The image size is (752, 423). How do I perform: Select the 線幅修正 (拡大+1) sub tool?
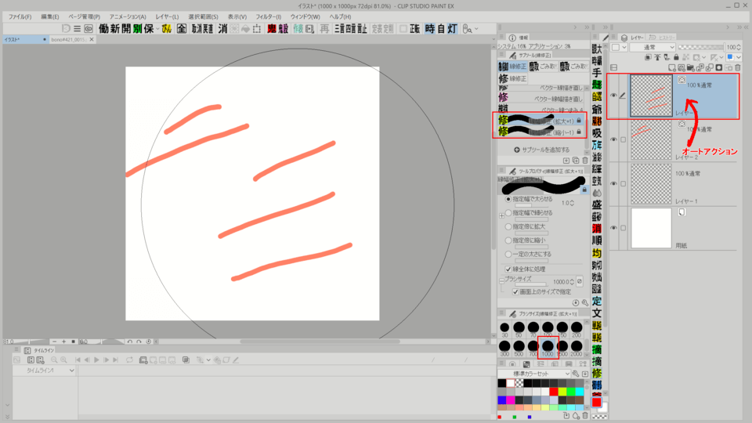[x=540, y=121]
